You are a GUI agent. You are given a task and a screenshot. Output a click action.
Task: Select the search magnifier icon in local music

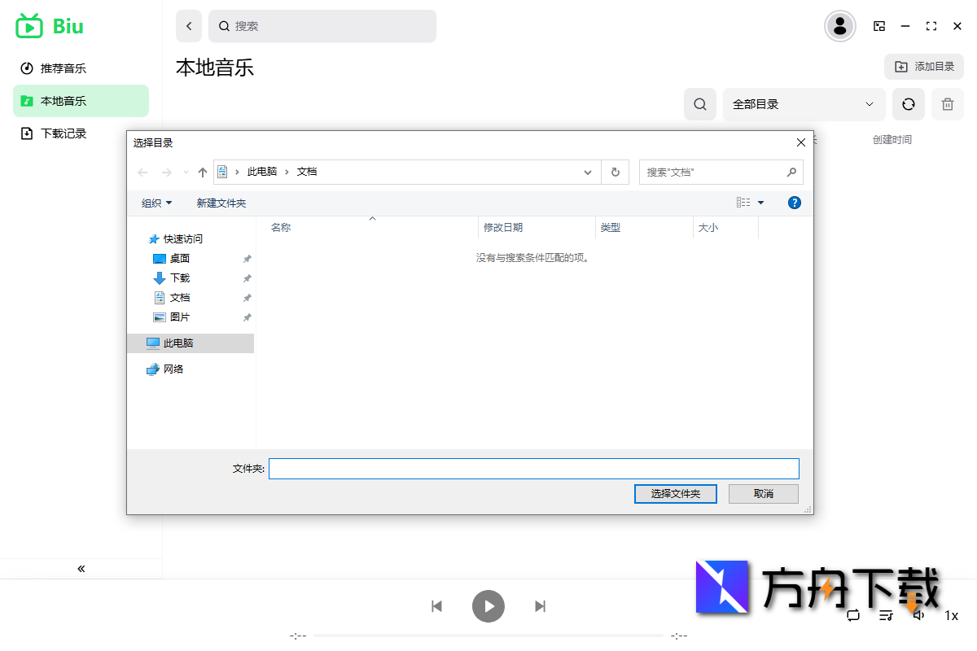click(x=699, y=104)
